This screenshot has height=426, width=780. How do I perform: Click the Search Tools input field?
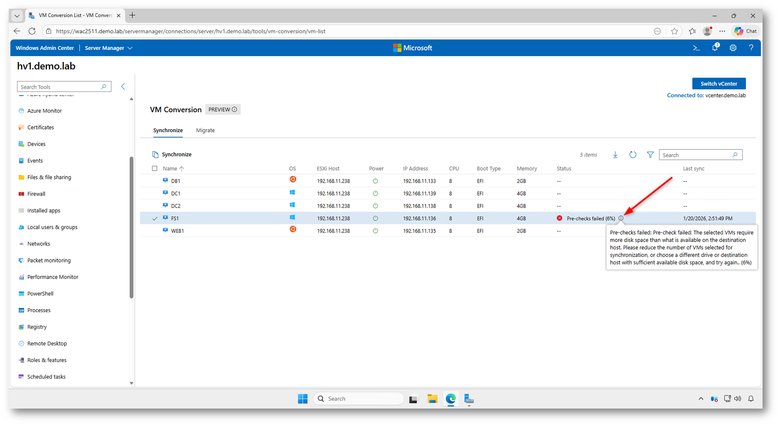(x=59, y=87)
